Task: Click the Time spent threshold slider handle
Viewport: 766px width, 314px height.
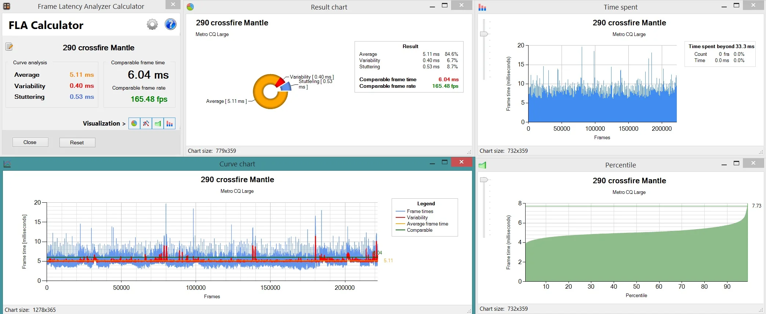Action: pyautogui.click(x=484, y=34)
